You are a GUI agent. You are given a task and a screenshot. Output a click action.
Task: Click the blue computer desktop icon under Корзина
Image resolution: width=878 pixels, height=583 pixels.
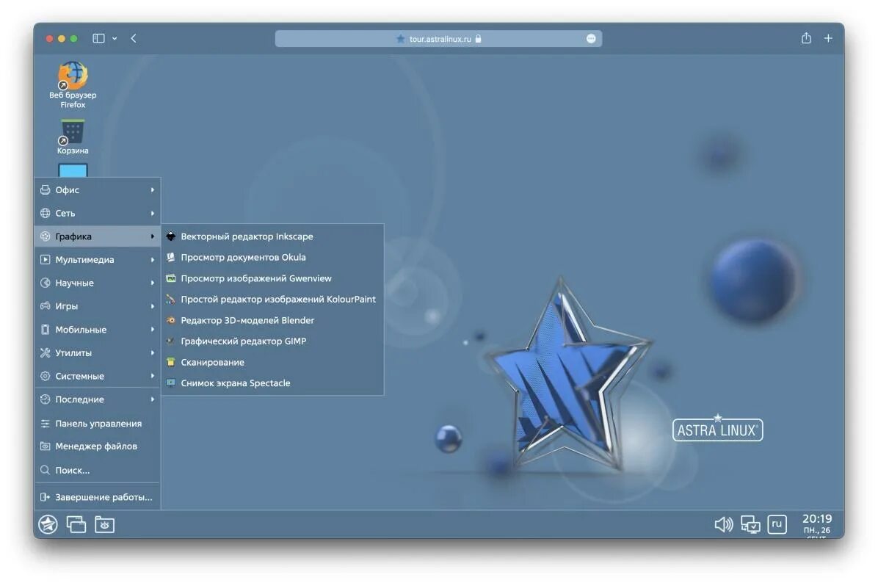(x=73, y=170)
